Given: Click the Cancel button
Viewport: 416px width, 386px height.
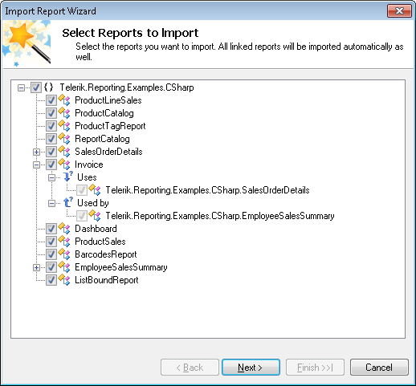Looking at the screenshot, I should 379,368.
